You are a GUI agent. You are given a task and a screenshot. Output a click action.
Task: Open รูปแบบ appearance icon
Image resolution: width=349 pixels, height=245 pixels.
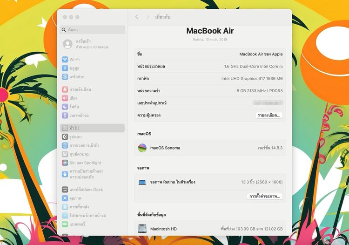[65, 137]
